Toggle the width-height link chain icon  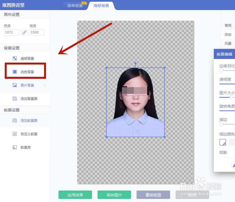[x=24, y=32]
